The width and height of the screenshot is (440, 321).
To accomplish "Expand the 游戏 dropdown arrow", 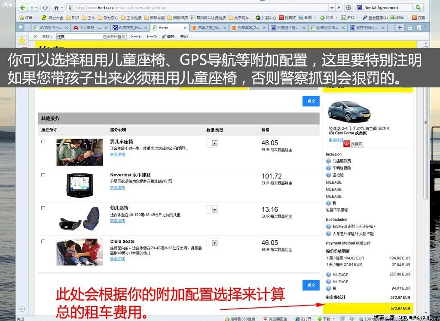I will coord(357,18).
